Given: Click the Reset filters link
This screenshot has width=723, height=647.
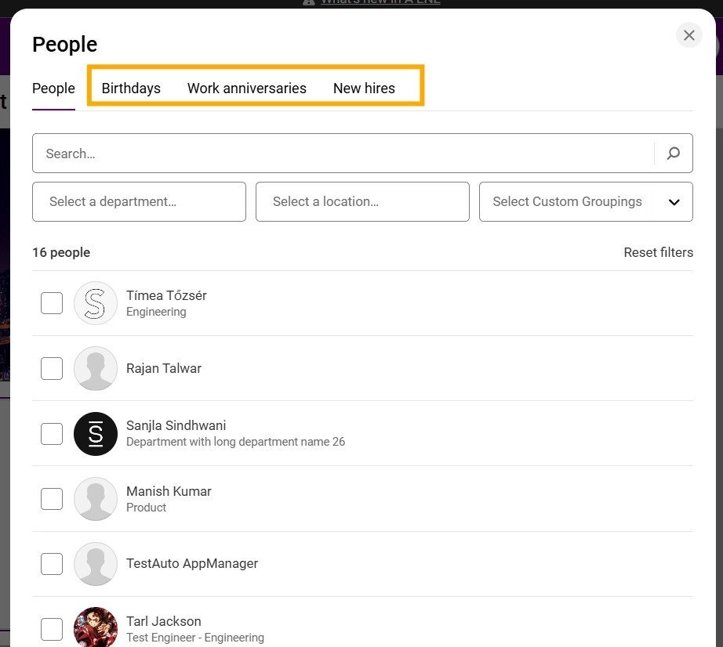Looking at the screenshot, I should pos(658,252).
